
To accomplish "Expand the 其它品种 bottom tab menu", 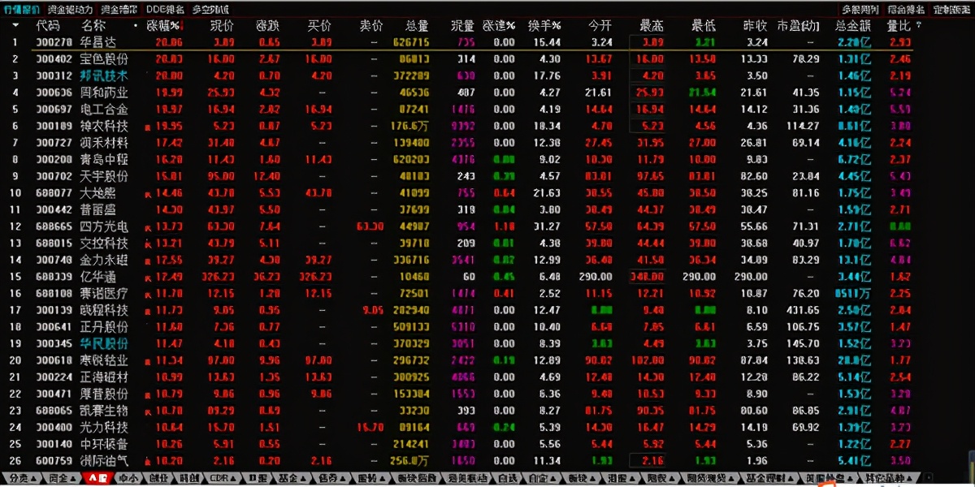I will pyautogui.click(x=912, y=479).
